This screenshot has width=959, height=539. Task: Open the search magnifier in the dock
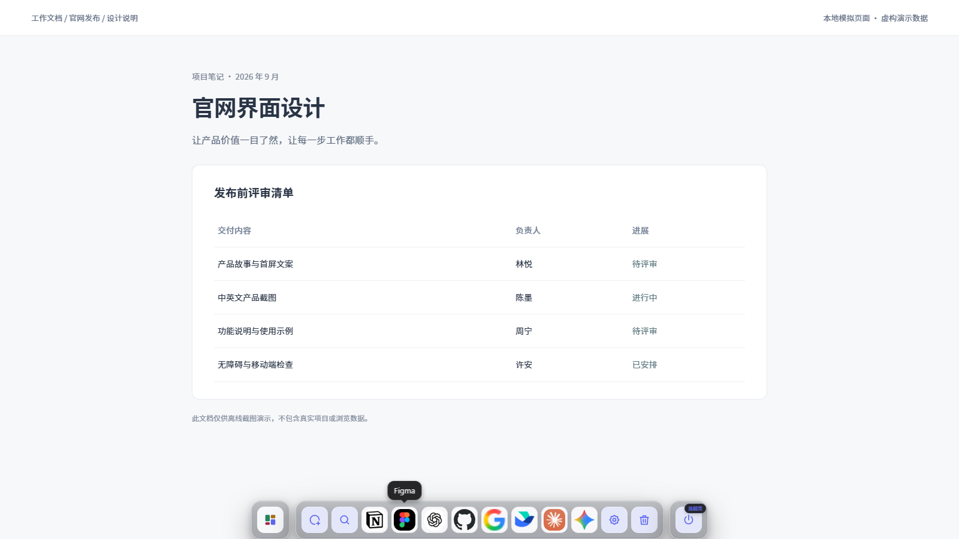[x=345, y=520]
